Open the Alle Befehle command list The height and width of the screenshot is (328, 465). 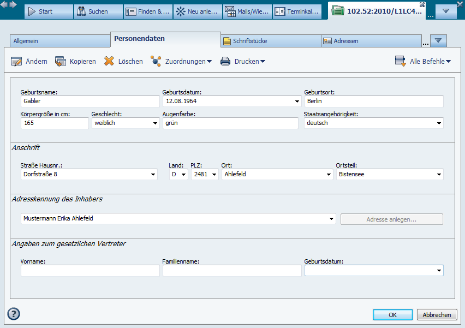(x=424, y=62)
